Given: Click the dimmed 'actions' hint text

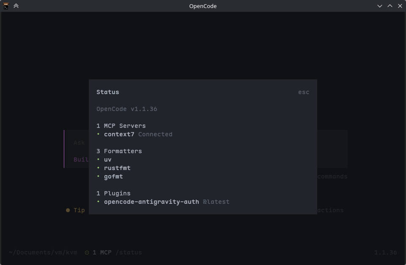Looking at the screenshot, I should click(330, 210).
